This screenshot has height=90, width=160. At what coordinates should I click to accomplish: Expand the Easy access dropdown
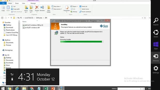(57, 9)
